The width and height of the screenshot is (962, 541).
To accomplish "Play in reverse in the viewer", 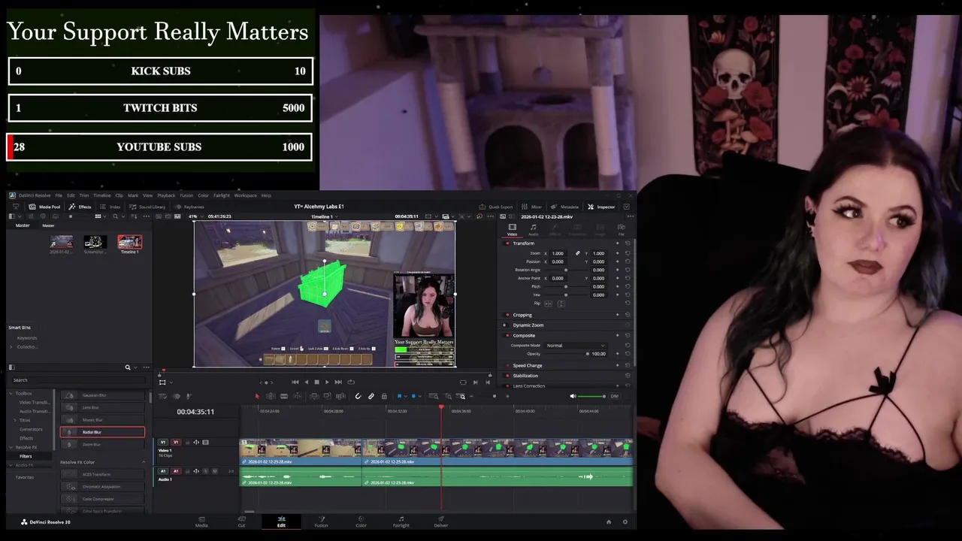I will tap(306, 382).
